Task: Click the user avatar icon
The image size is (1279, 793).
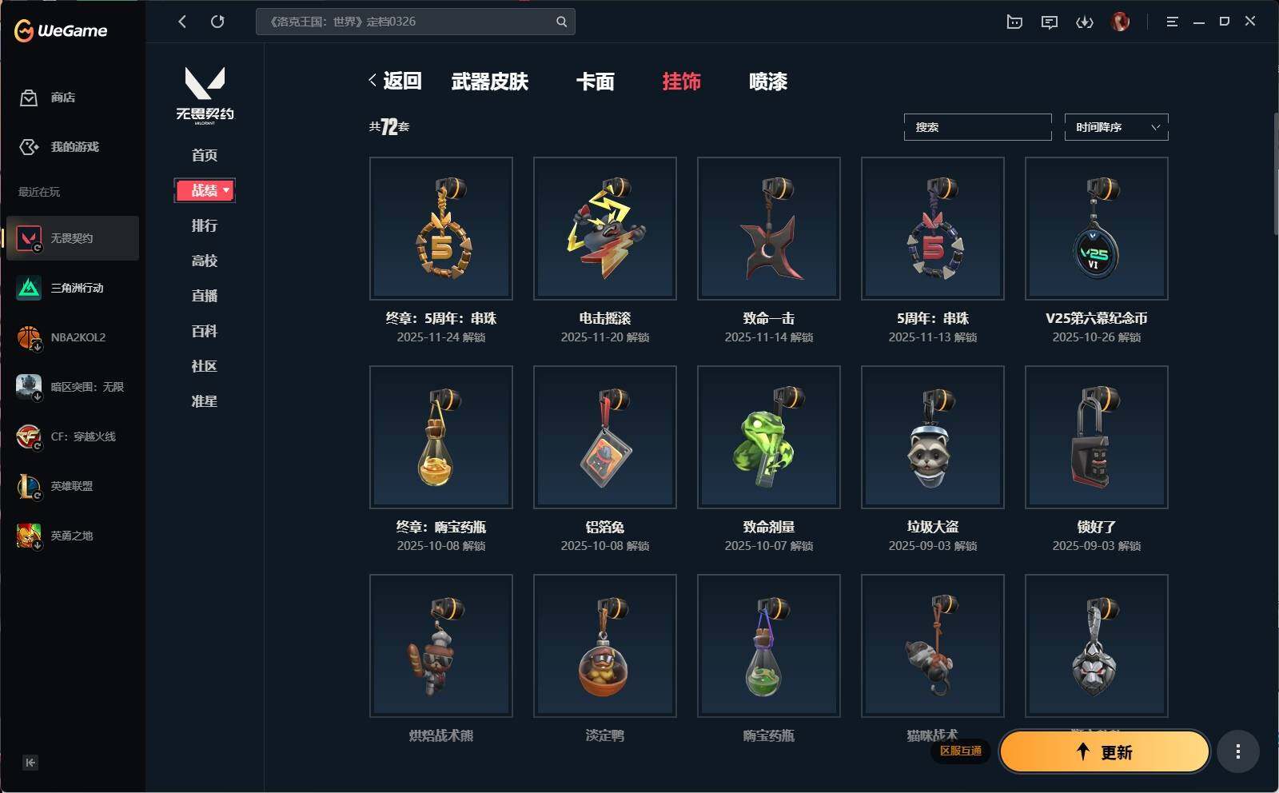Action: 1121,22
